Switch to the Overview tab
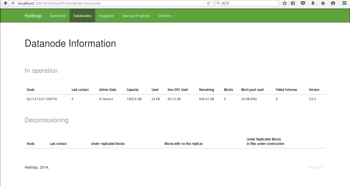This screenshot has height=186, width=350. (x=58, y=16)
